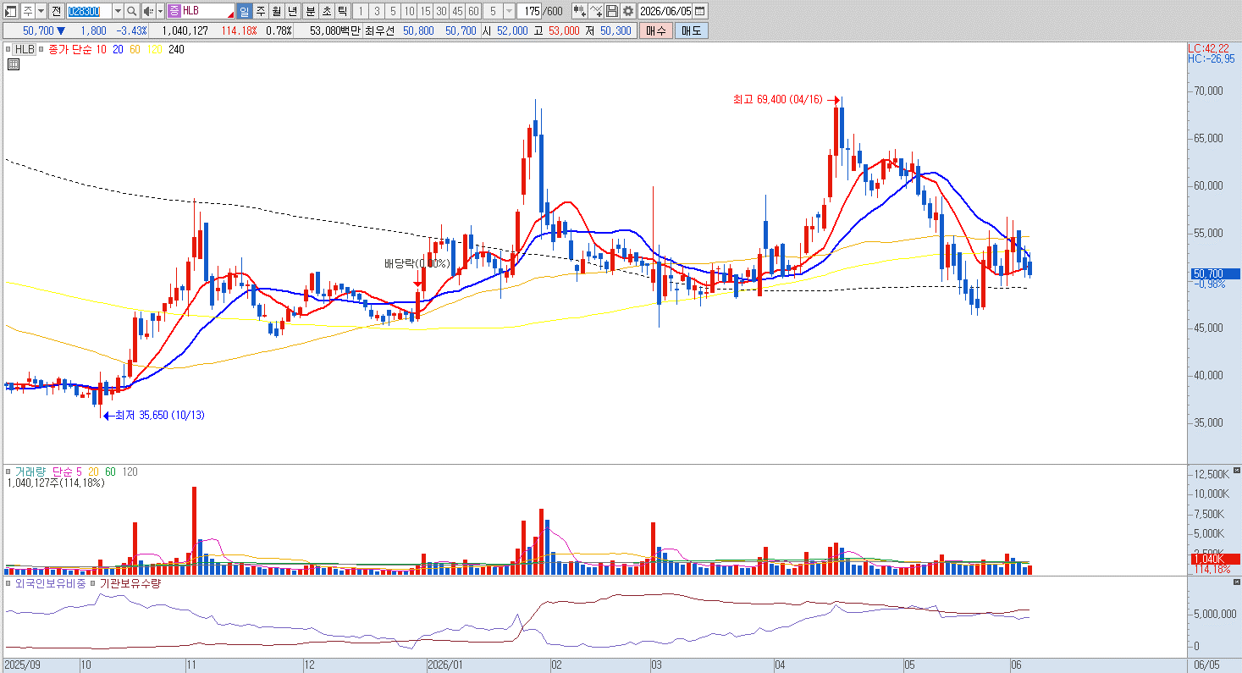Click the add indicator chart icon
This screenshot has width=1242, height=673.
pos(579,11)
